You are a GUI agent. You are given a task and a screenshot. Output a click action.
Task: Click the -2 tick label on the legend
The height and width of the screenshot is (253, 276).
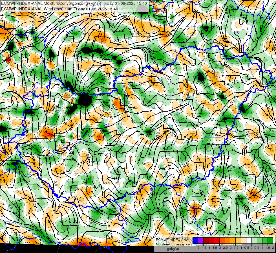(x=230, y=248)
